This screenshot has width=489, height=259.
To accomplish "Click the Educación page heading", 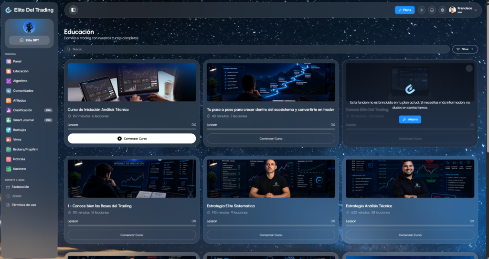I will click(79, 32).
